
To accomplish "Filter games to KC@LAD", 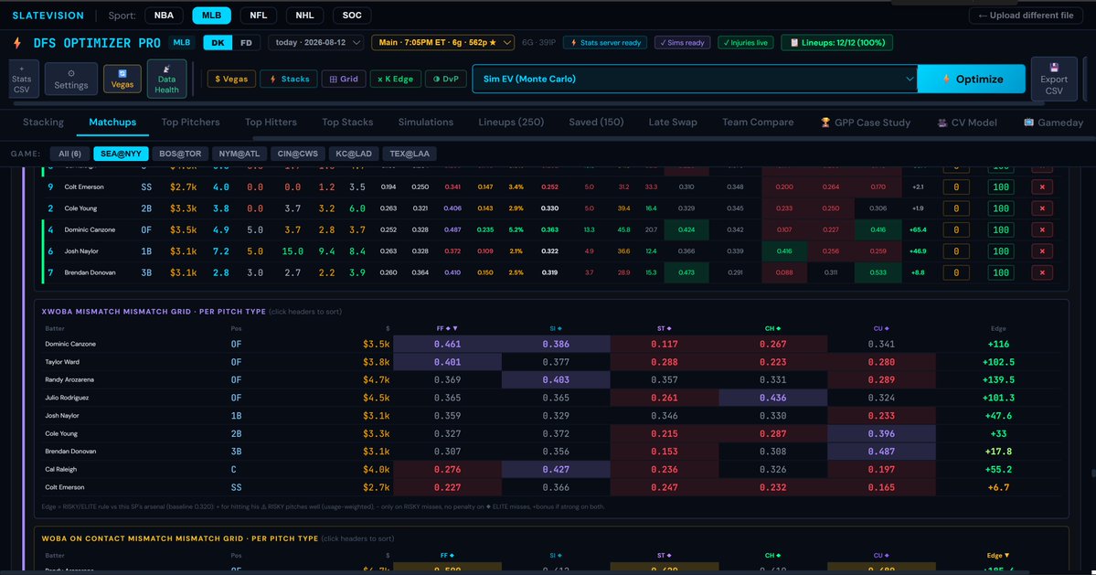I will 354,154.
